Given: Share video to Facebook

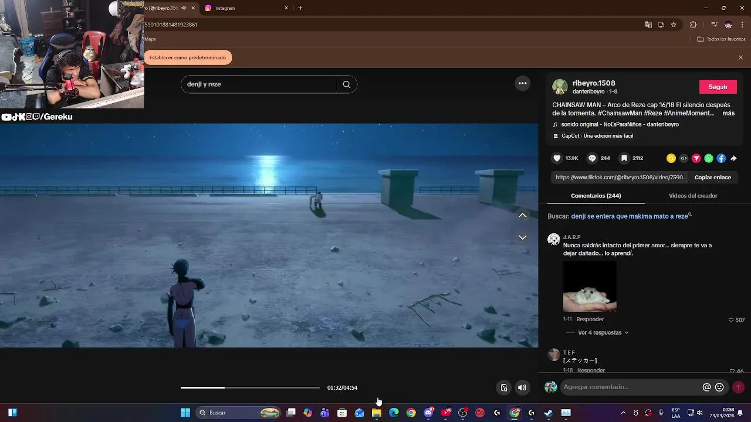Looking at the screenshot, I should [721, 158].
